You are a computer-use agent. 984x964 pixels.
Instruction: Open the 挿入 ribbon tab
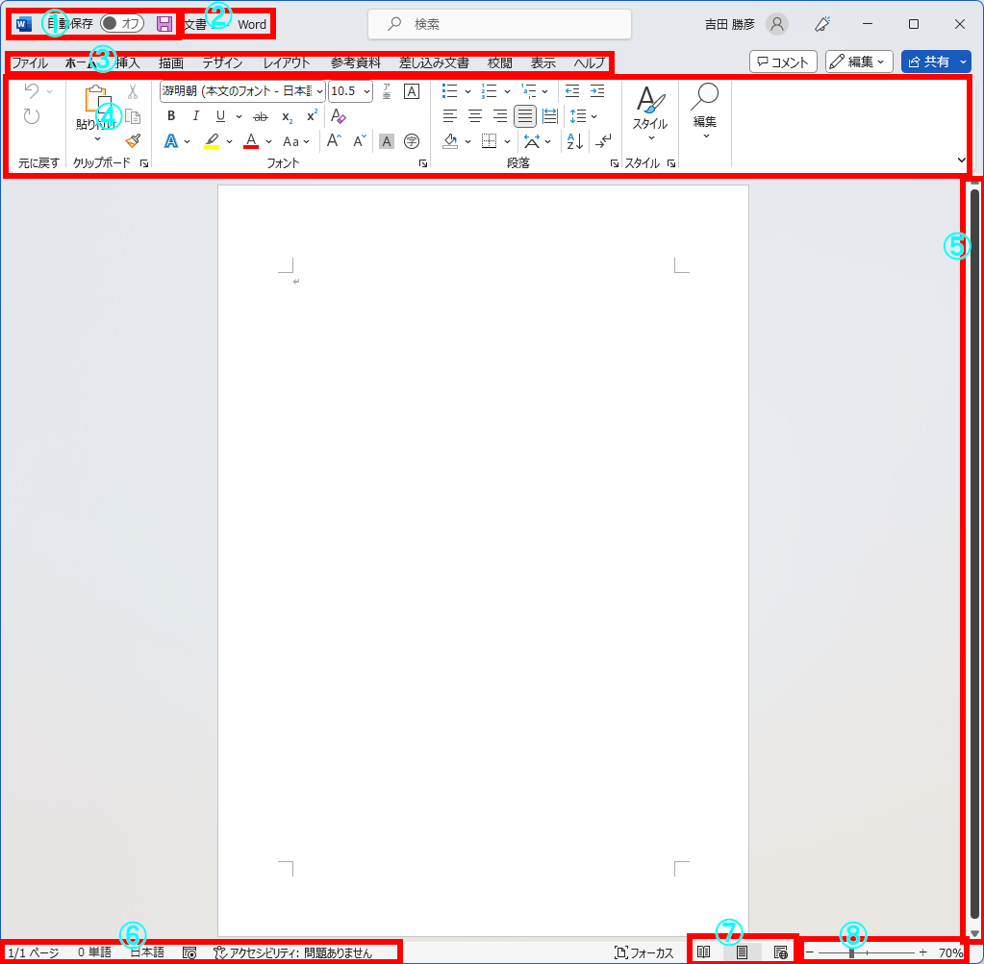[x=127, y=62]
